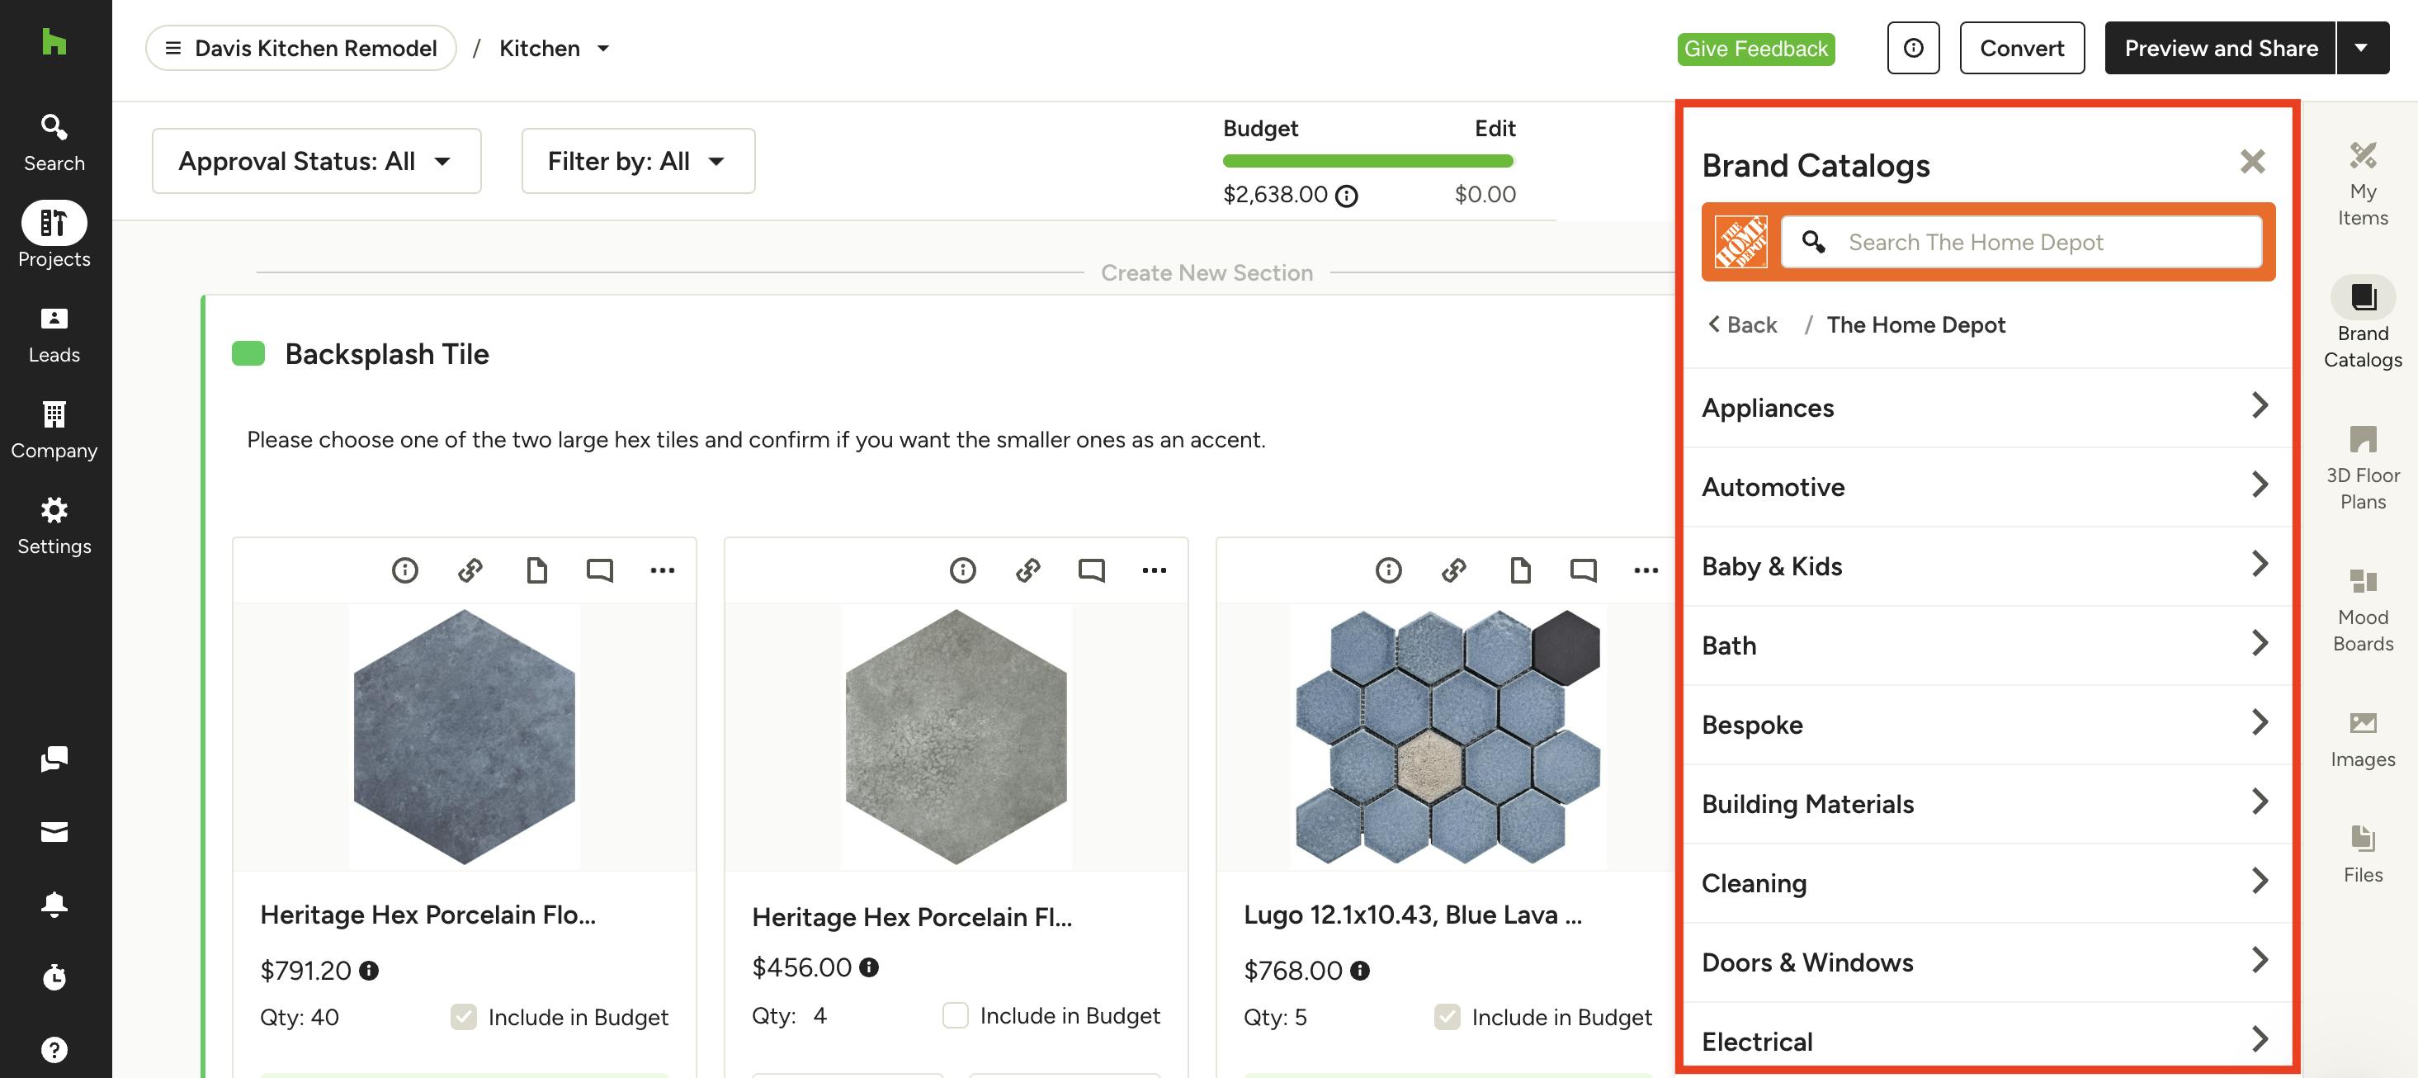The image size is (2418, 1078).
Task: Open the mail inbox icon in sidebar
Action: coord(54,831)
